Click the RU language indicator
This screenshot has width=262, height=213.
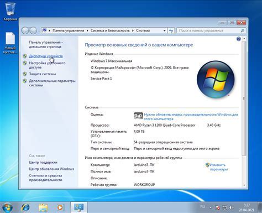pos(203,206)
